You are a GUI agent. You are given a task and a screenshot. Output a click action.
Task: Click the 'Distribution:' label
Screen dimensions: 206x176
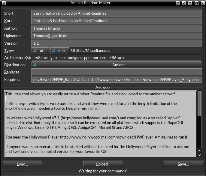[15, 65]
